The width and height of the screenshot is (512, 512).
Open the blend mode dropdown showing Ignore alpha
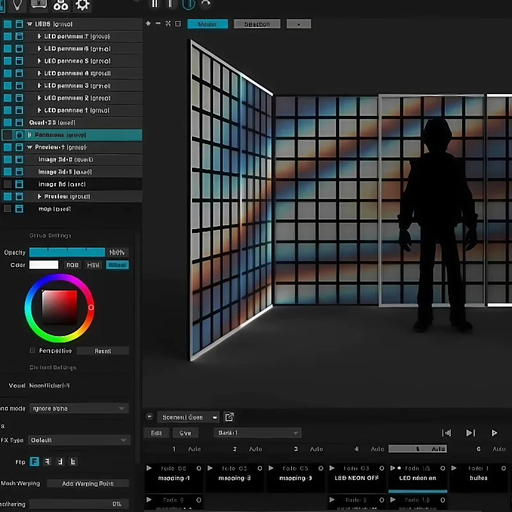[x=79, y=408]
